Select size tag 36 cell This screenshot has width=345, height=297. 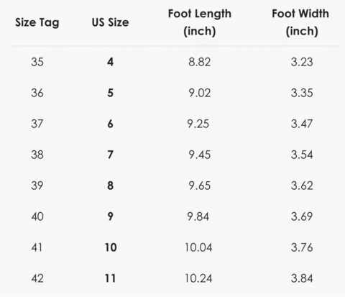click(37, 93)
